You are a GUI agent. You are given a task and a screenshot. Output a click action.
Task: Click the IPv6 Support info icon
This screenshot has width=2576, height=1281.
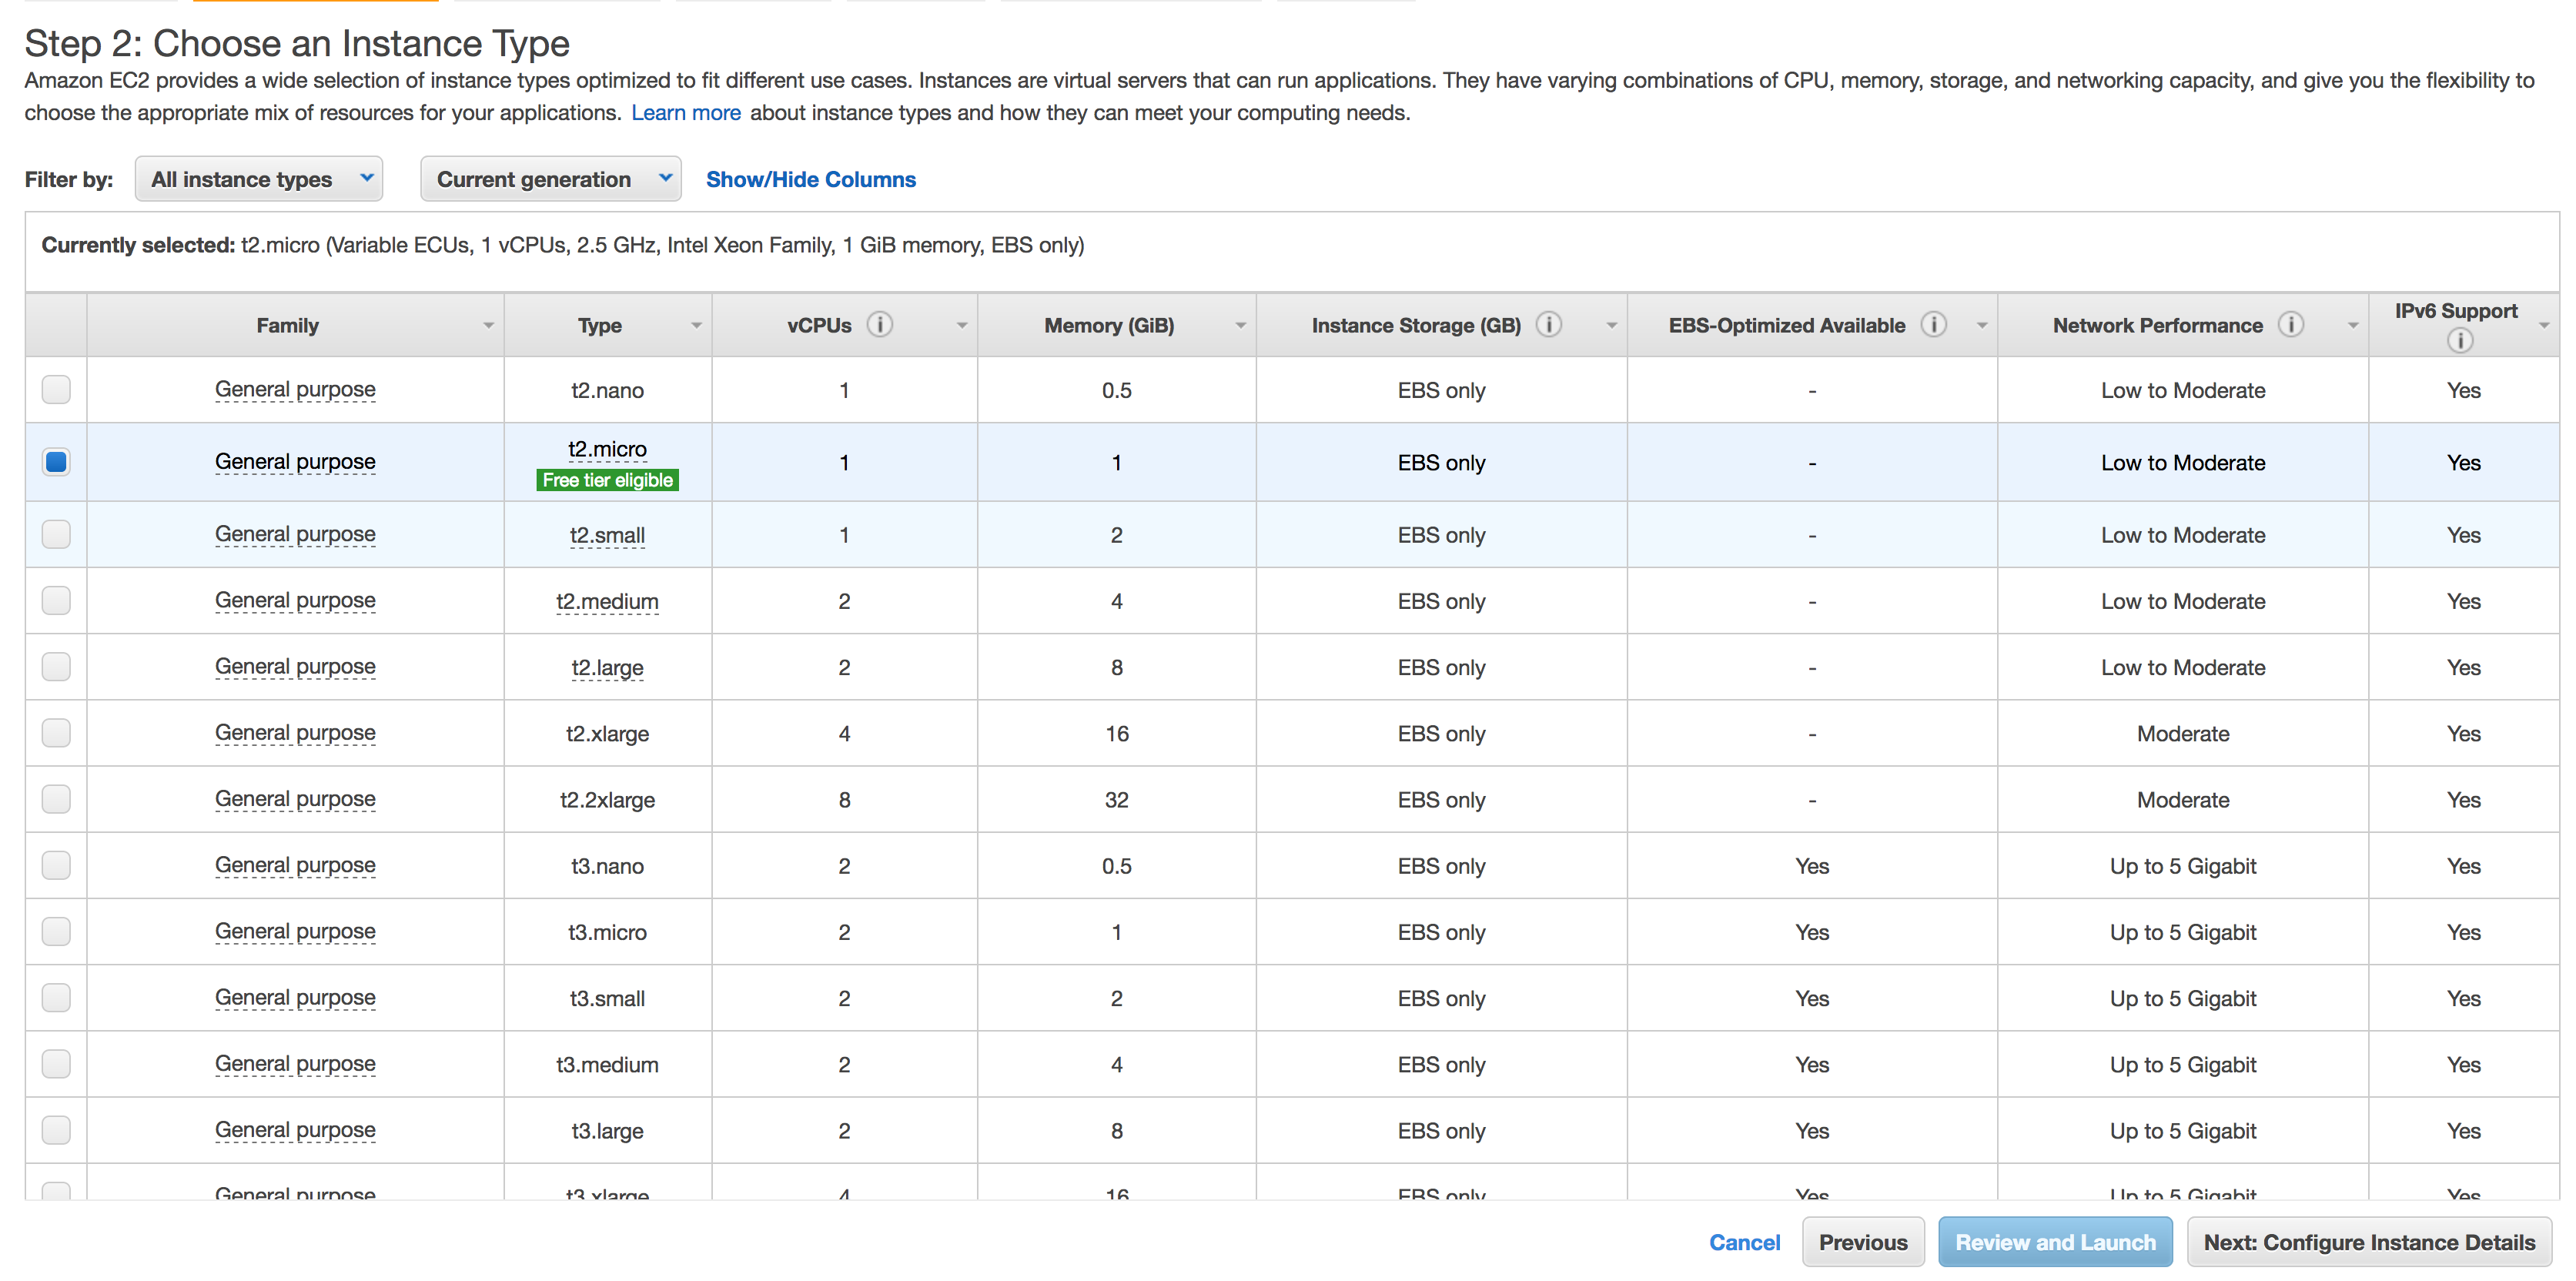tap(2460, 341)
